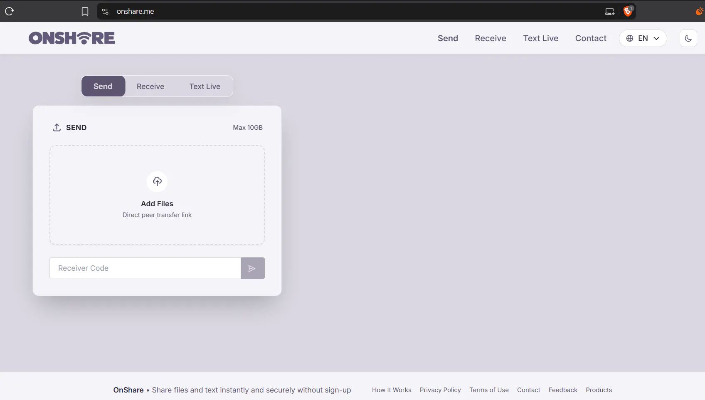Viewport: 705px width, 400px height.
Task: Open the Privacy Policy footer link
Action: [x=440, y=390]
